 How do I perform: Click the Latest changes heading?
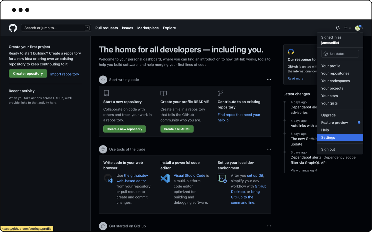297,94
